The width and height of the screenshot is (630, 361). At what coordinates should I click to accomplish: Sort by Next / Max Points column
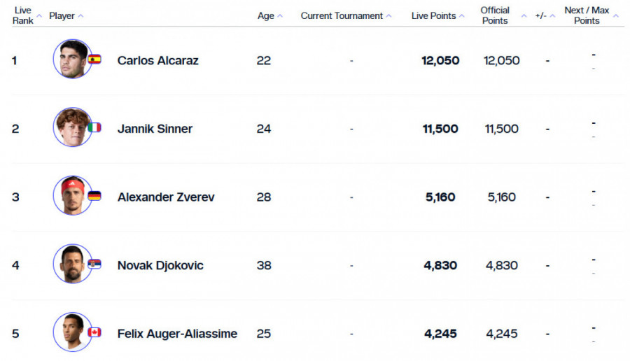pos(616,16)
